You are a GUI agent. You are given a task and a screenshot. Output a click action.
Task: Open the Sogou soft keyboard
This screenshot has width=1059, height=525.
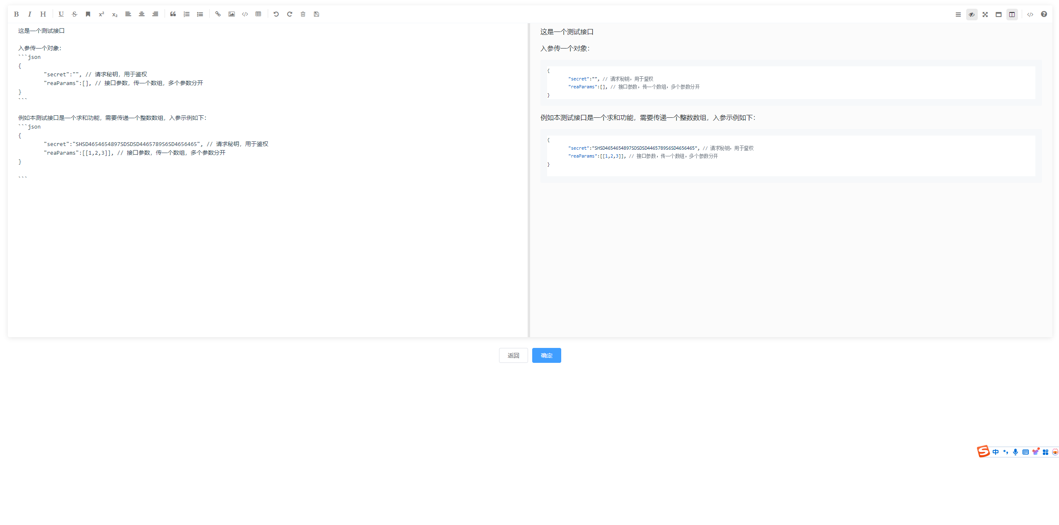tap(1025, 452)
